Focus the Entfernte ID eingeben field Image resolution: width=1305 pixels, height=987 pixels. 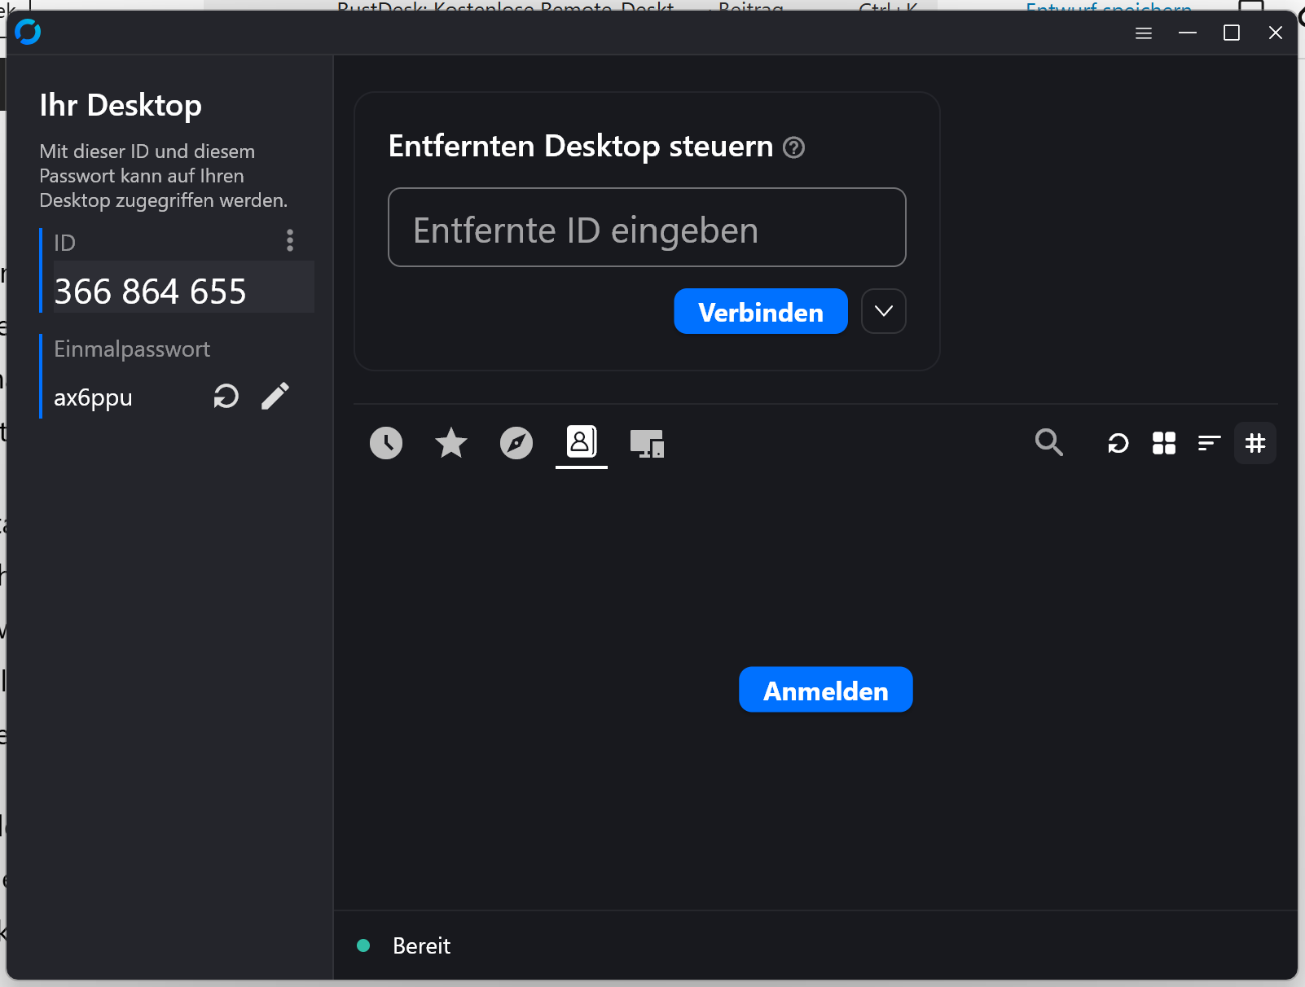647,228
